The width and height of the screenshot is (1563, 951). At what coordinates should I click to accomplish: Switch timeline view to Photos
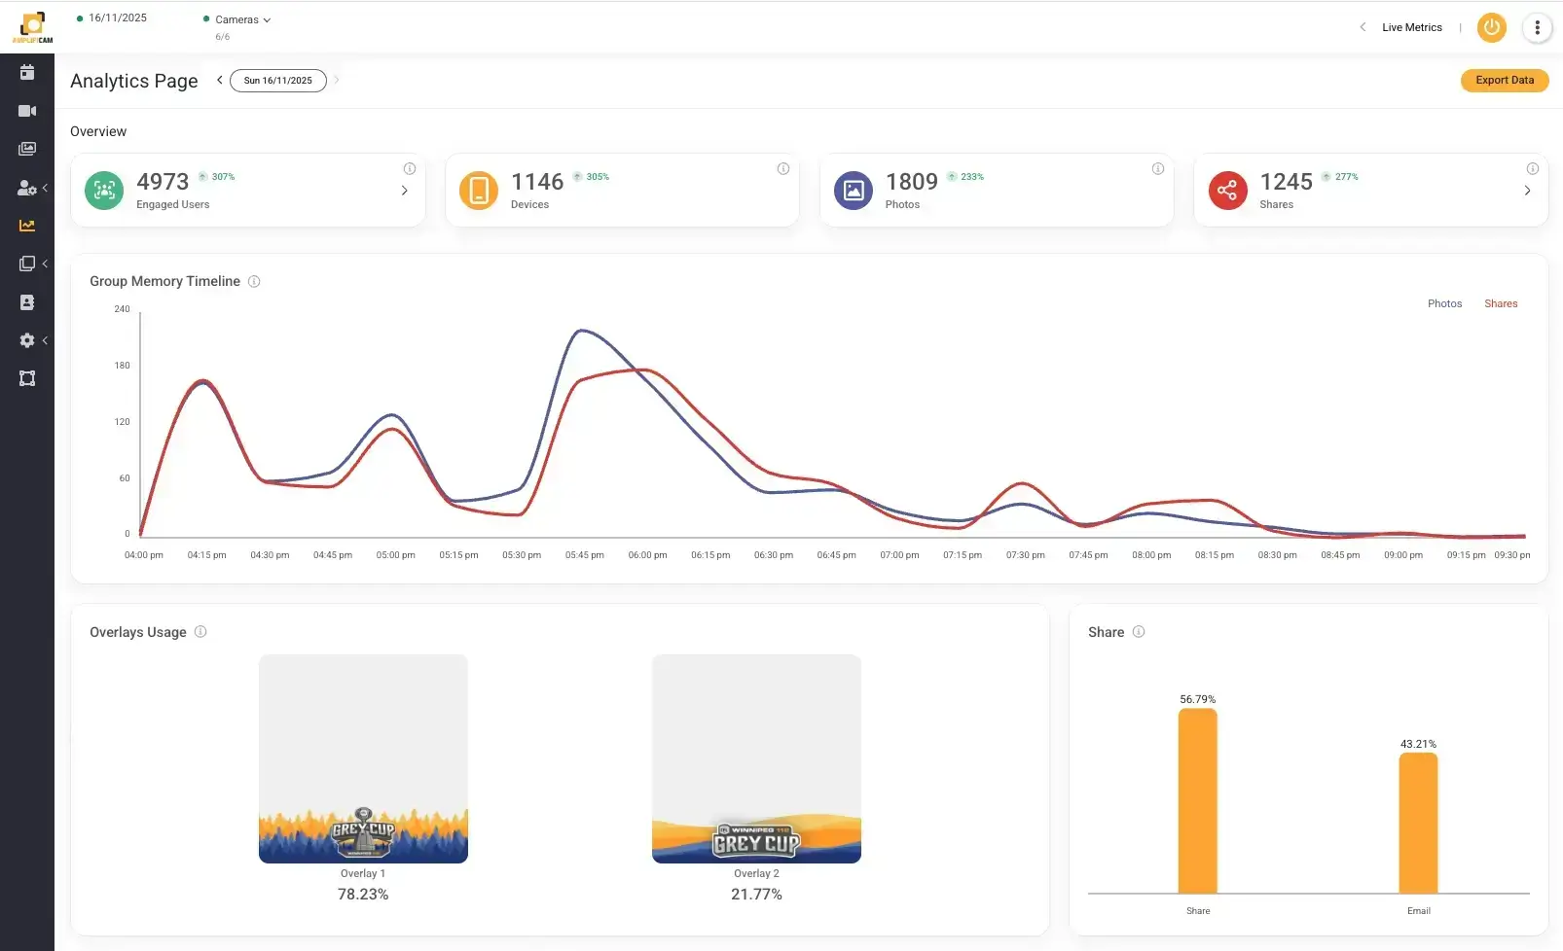1444,303
